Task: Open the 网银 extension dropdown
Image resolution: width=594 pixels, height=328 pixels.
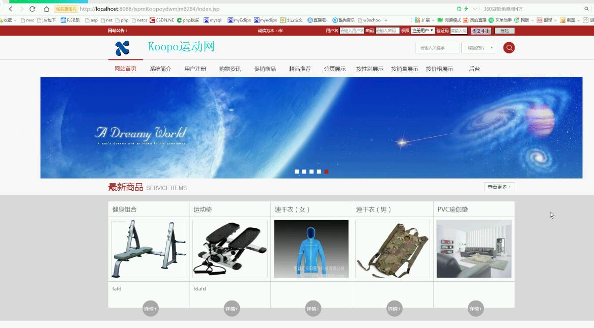Action: 524,20
